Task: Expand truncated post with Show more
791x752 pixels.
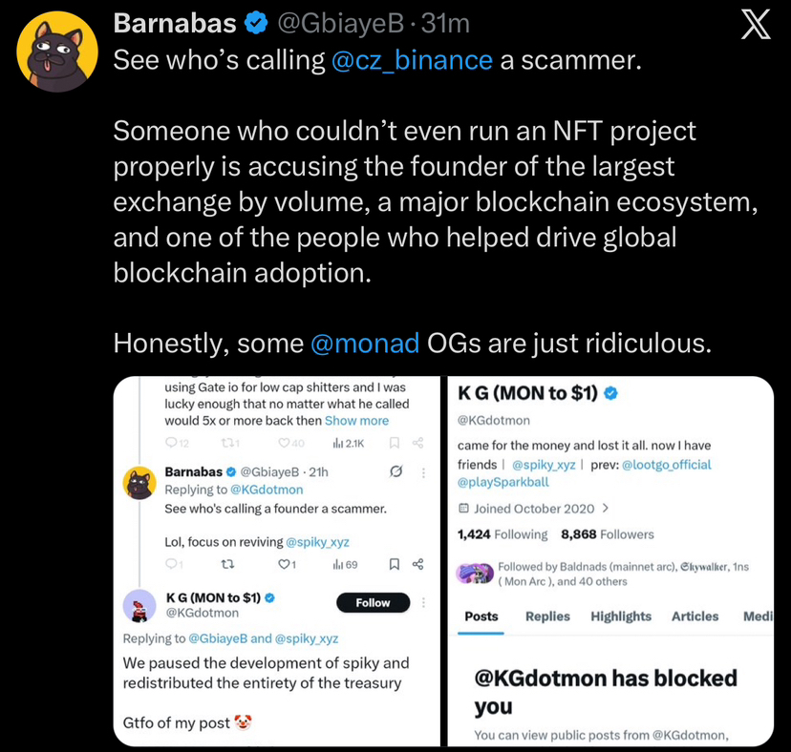Action: (x=356, y=420)
